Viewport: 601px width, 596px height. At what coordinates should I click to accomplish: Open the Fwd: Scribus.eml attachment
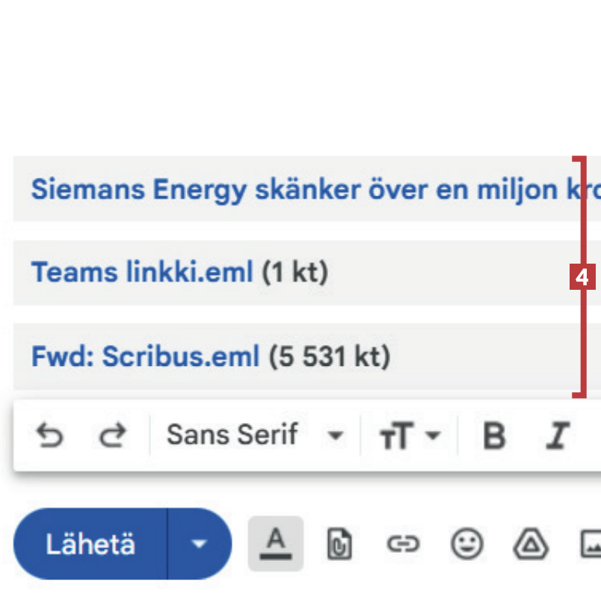[x=145, y=357]
